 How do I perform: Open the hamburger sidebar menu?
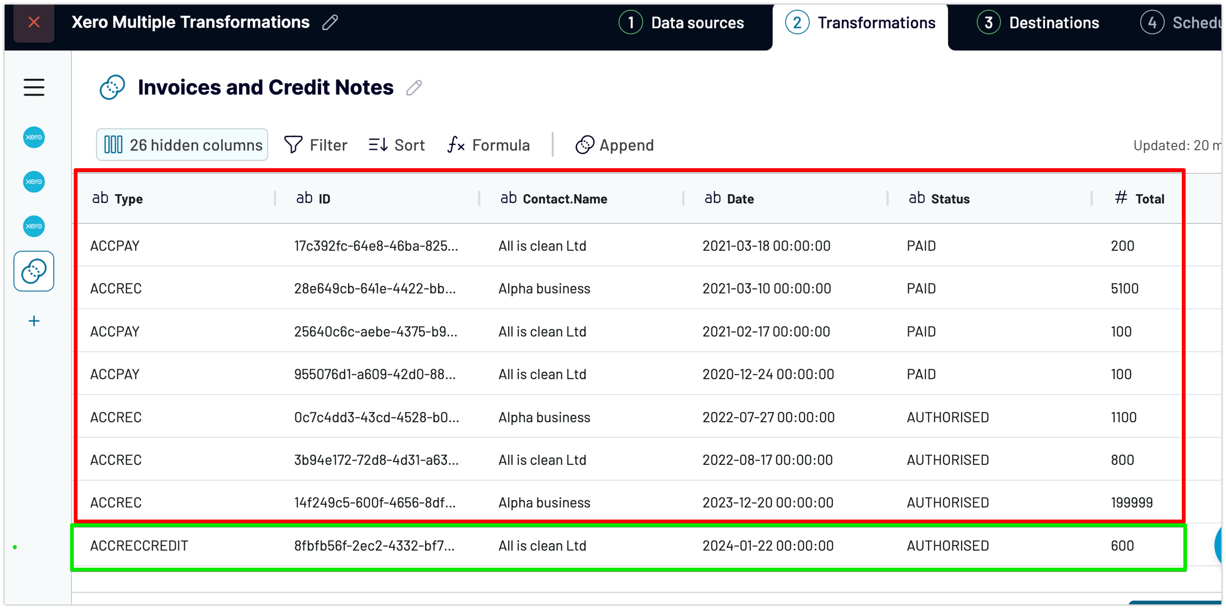click(x=34, y=87)
